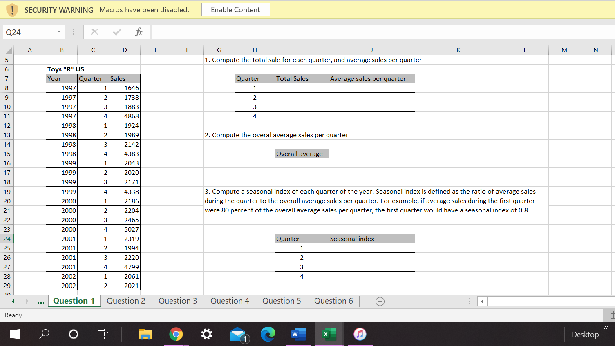Open Task View on taskbar
Image resolution: width=615 pixels, height=346 pixels.
click(x=103, y=334)
